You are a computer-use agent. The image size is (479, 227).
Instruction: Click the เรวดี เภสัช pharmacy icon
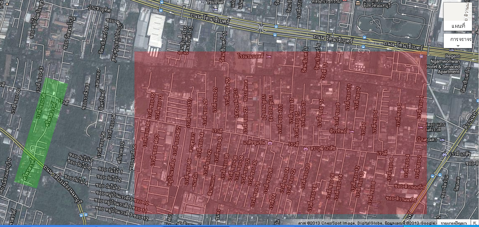pyautogui.click(x=445, y=155)
